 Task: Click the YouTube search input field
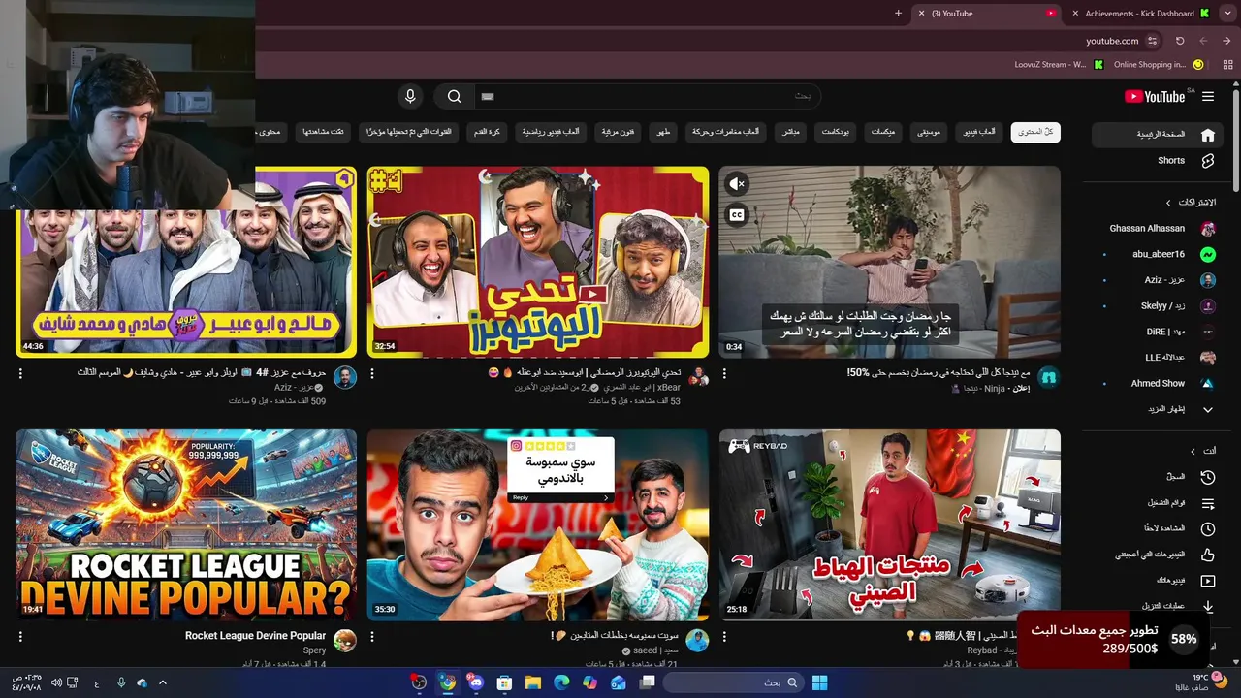click(648, 96)
